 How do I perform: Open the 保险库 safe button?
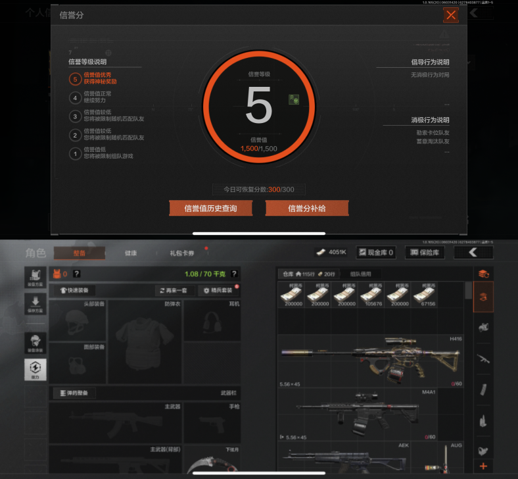click(x=425, y=253)
